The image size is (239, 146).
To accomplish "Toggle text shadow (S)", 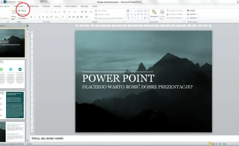I will pos(43,17).
